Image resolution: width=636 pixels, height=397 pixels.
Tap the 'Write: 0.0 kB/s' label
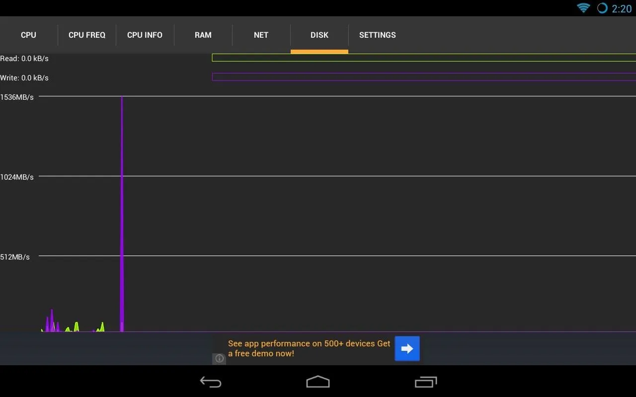[24, 78]
